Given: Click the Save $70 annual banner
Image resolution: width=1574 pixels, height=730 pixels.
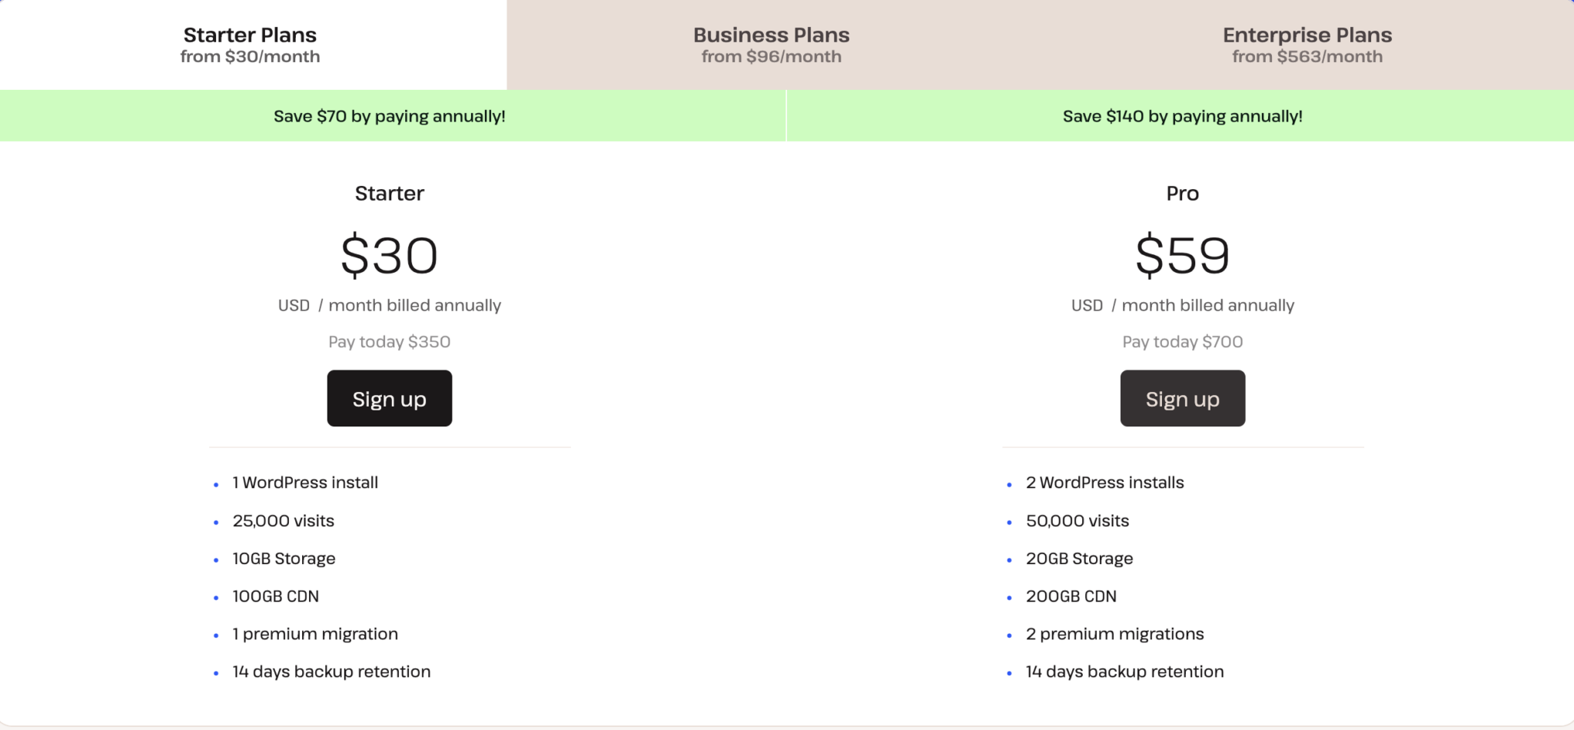Looking at the screenshot, I should (x=390, y=116).
